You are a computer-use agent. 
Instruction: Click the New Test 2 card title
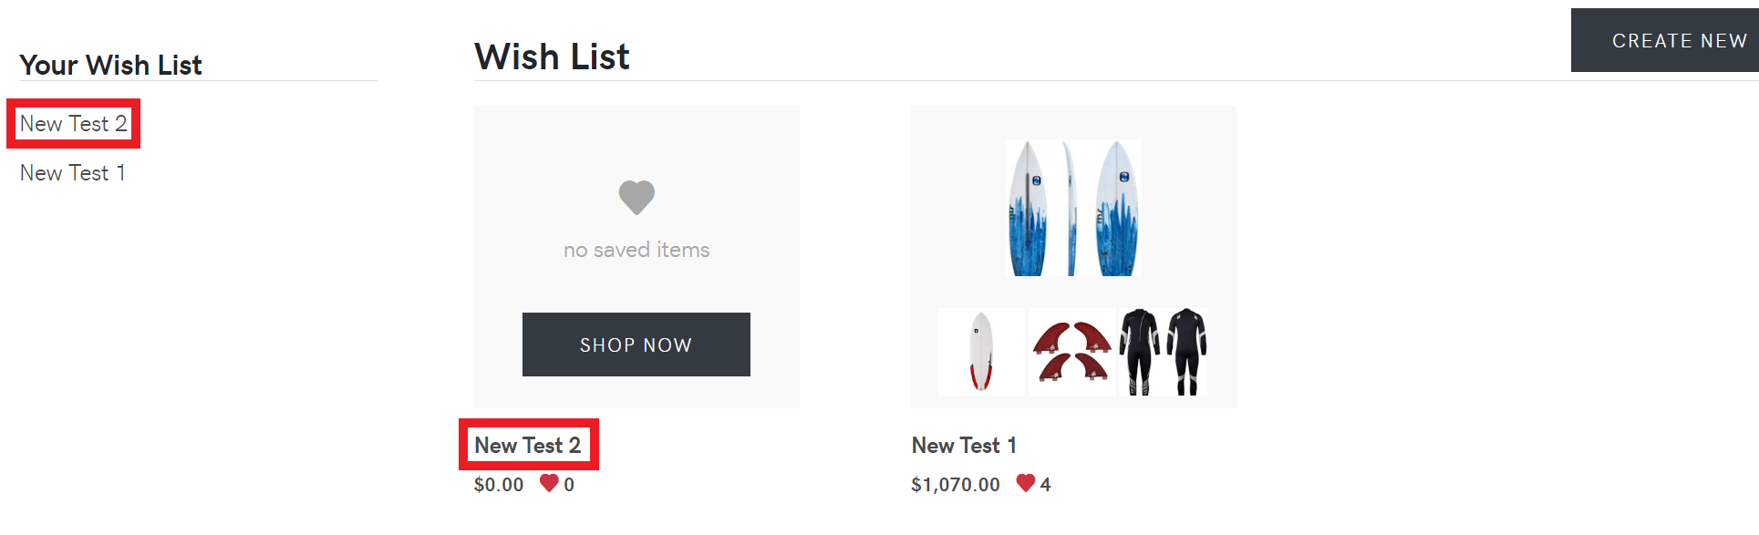tap(528, 445)
